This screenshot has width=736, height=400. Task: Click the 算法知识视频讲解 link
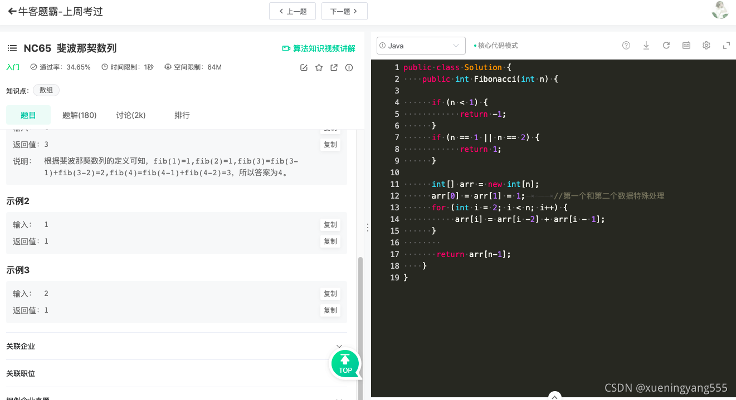pos(324,48)
